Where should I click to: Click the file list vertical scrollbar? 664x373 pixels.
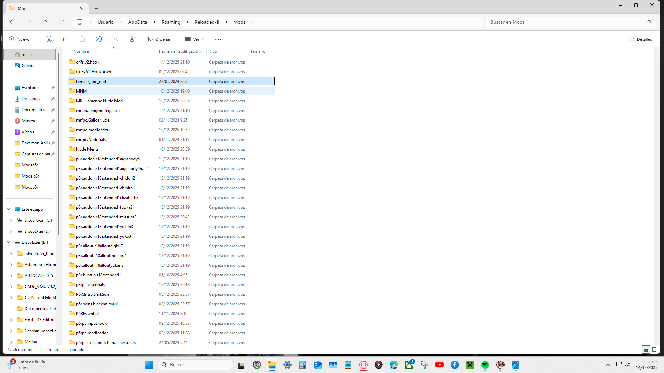657,143
